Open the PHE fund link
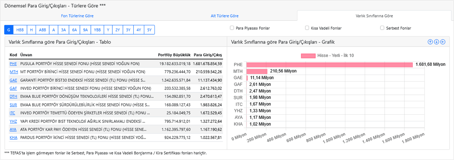Screen dimensions: 454x160 pyautogui.click(x=13, y=63)
